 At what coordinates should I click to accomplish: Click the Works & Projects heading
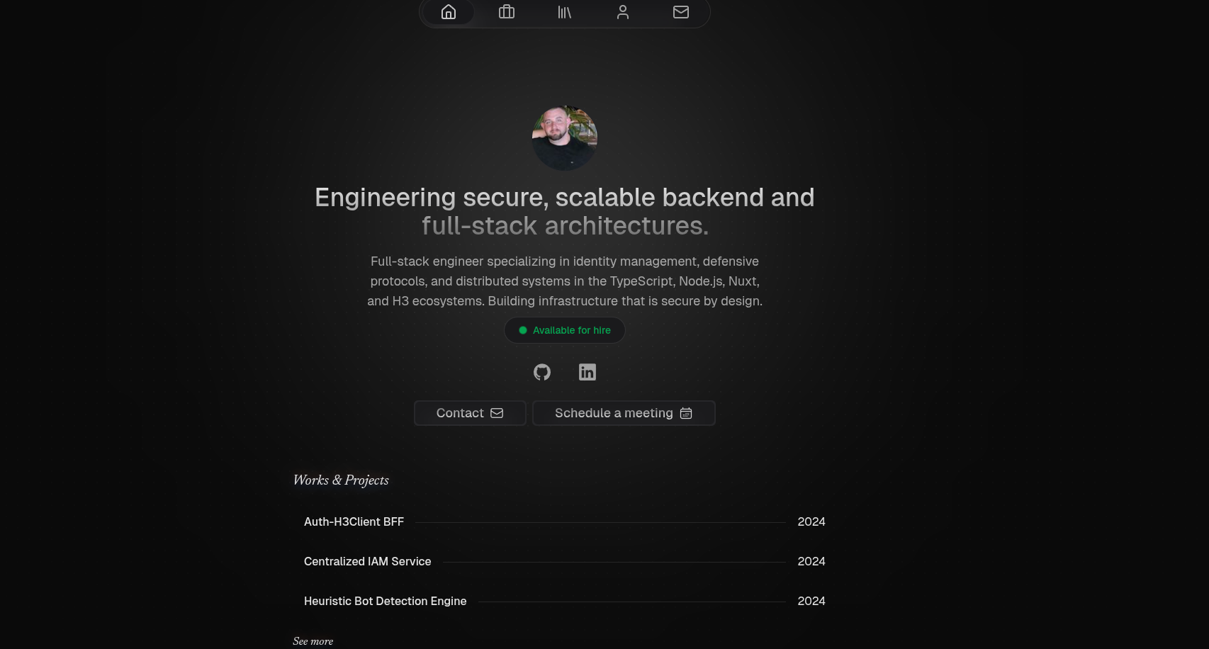click(x=341, y=480)
